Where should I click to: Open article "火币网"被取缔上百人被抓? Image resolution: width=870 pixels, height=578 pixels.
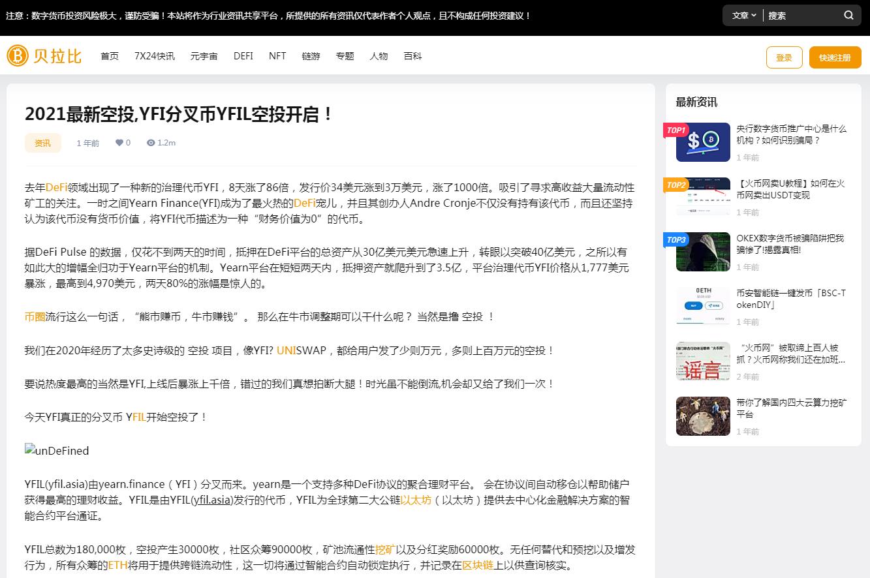pyautogui.click(x=791, y=354)
